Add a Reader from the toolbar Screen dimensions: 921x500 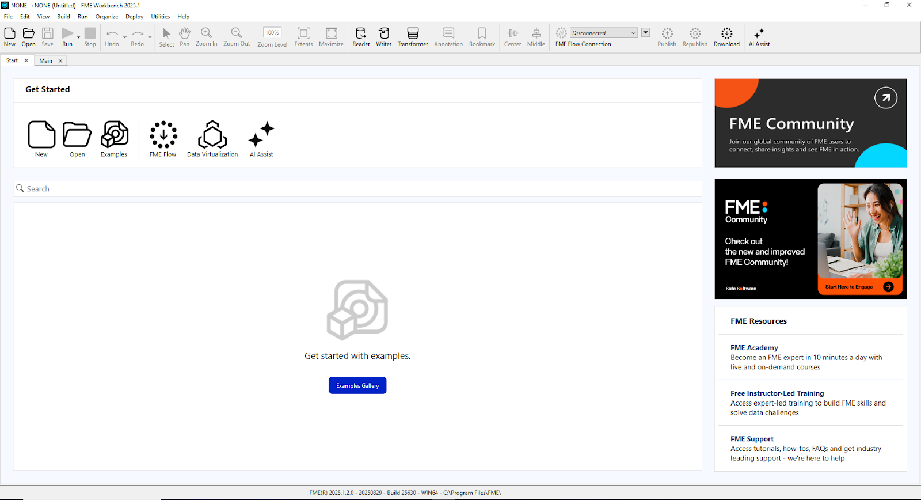click(x=361, y=37)
